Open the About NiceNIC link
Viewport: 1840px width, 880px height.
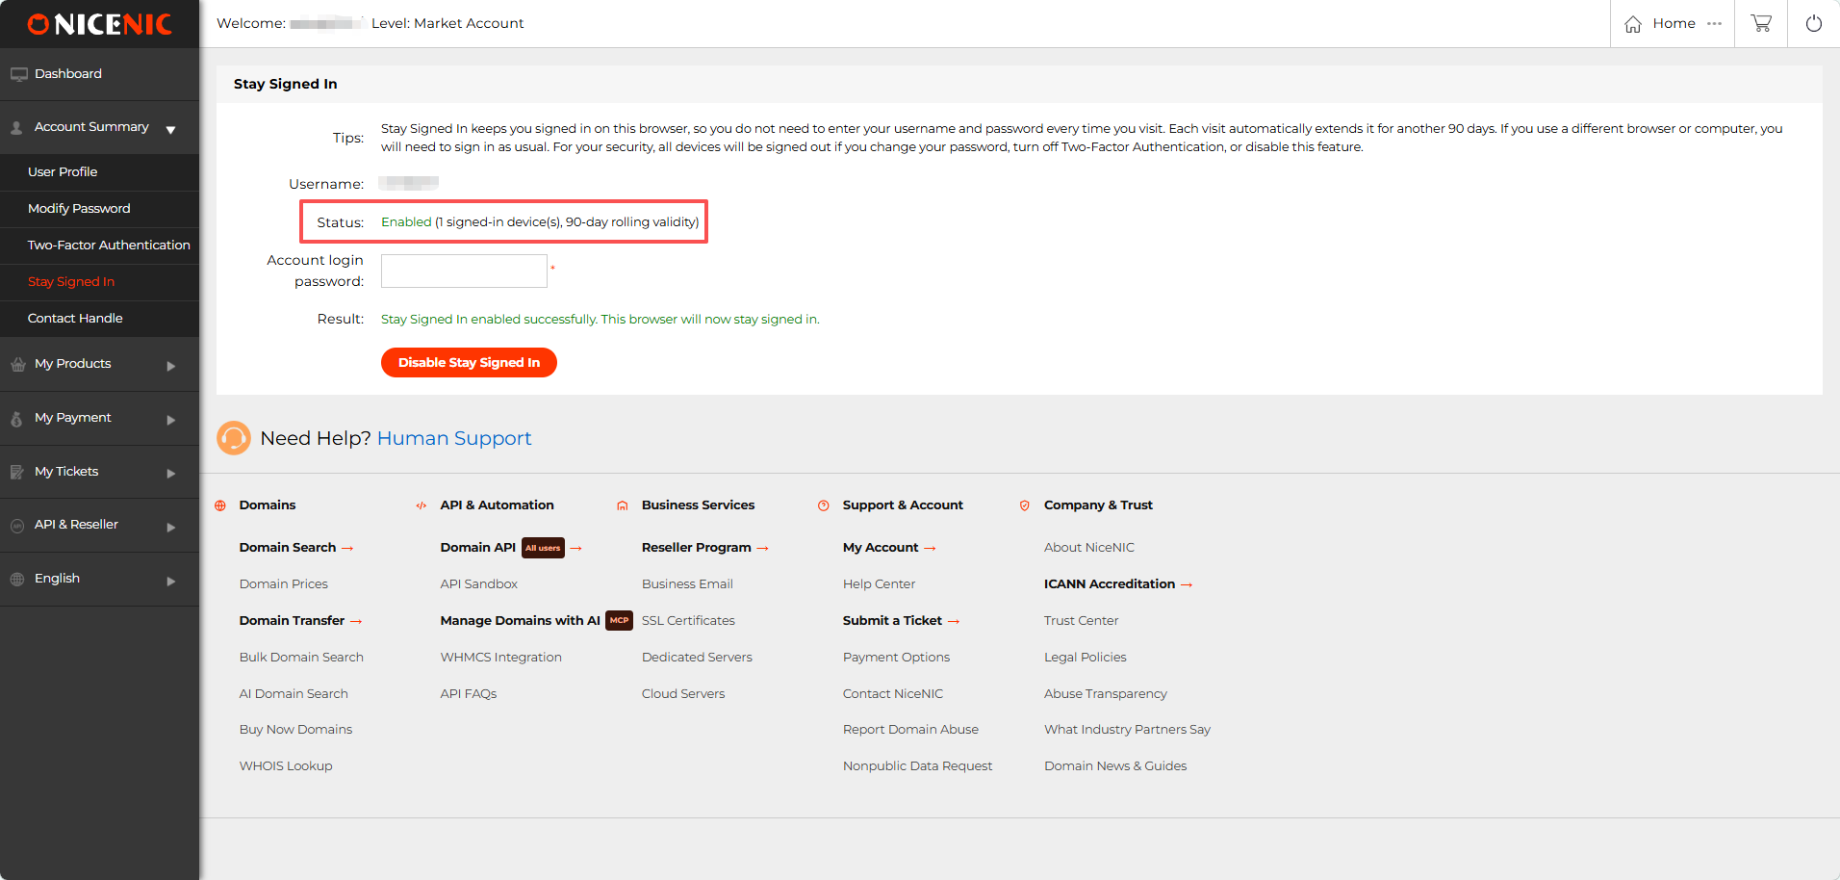[x=1089, y=548]
